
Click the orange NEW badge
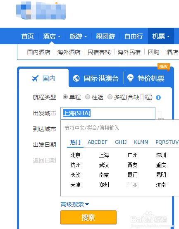pyautogui.click(x=164, y=67)
